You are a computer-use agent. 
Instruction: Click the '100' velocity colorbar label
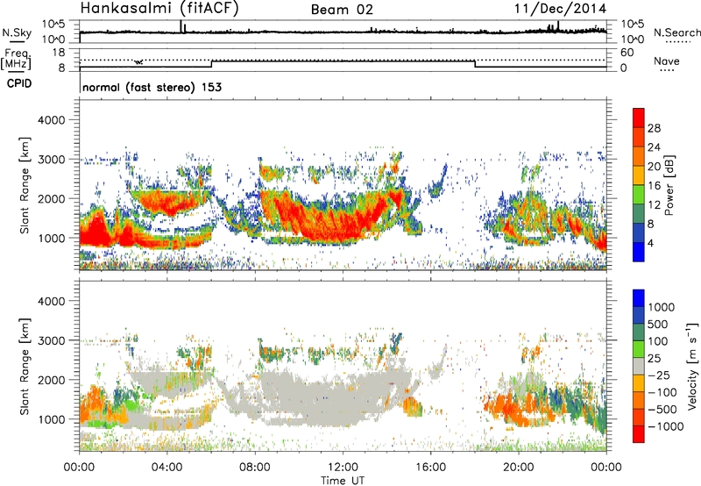pos(658,341)
